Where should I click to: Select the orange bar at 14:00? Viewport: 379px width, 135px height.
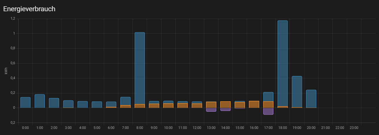point(225,105)
